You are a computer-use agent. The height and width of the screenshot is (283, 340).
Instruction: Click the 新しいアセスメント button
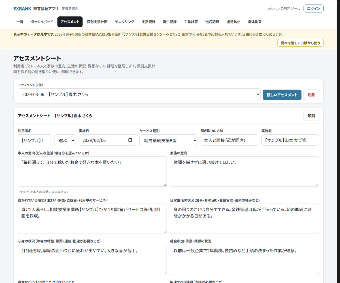282,95
